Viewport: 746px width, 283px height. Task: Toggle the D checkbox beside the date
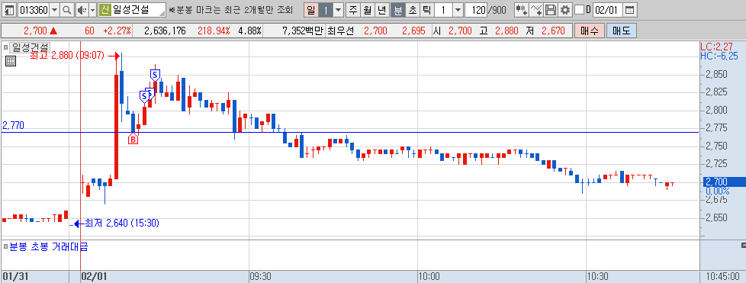point(579,10)
